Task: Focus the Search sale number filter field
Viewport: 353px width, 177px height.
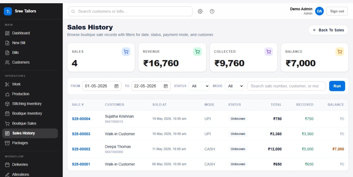Action: pos(286,86)
